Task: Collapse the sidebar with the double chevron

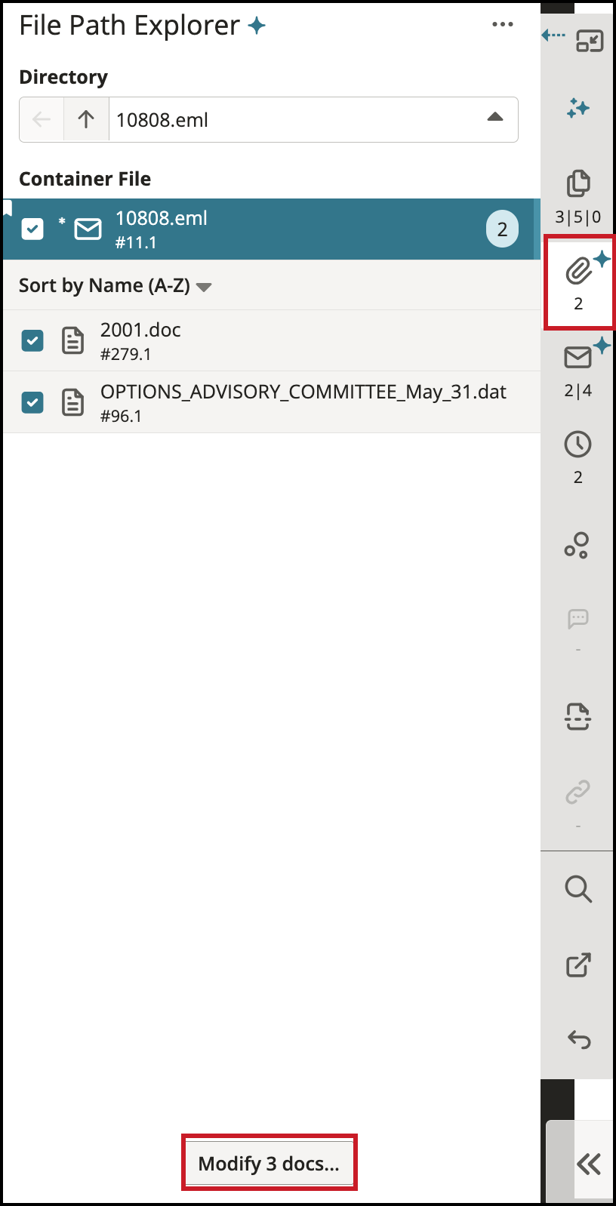Action: click(x=590, y=1164)
